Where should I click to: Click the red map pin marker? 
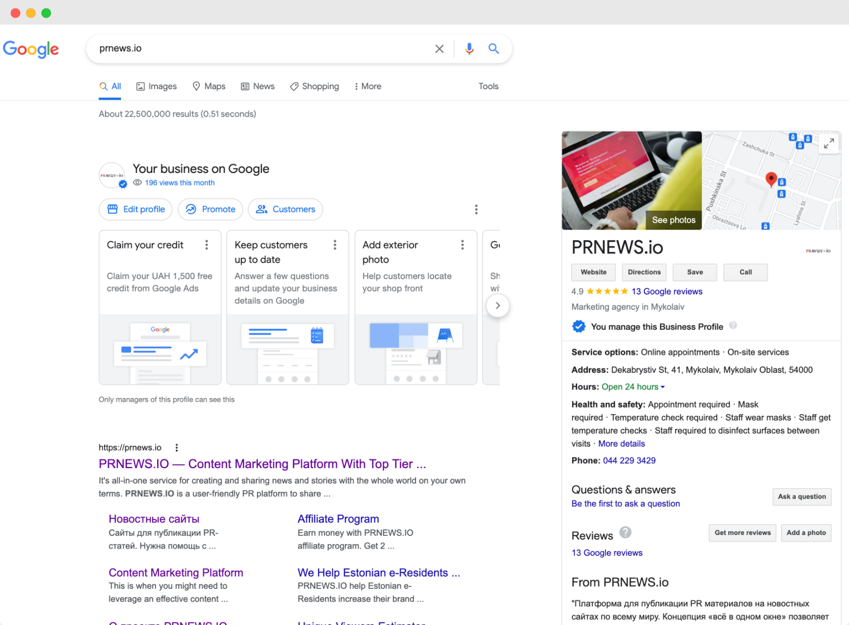pyautogui.click(x=771, y=180)
